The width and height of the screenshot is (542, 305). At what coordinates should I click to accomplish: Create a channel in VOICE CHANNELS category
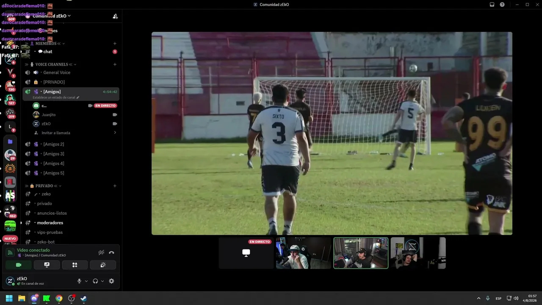click(115, 64)
